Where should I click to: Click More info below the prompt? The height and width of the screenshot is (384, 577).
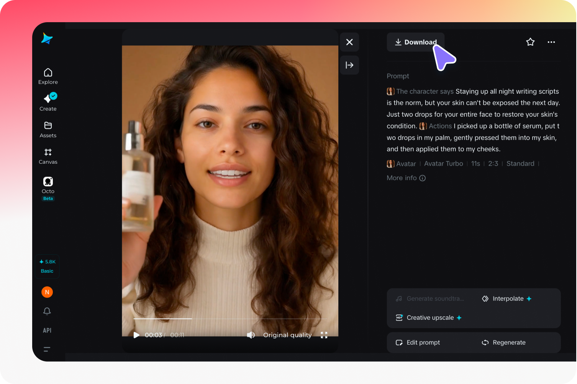402,178
